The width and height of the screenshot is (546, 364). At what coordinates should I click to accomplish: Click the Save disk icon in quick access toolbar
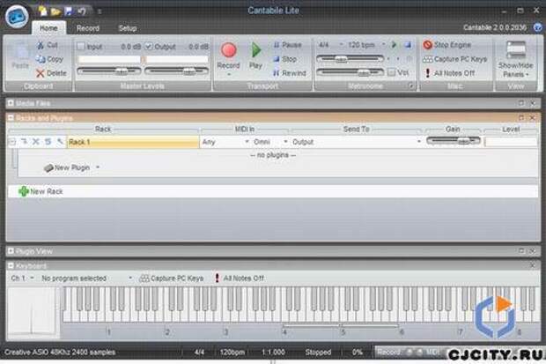click(x=69, y=11)
